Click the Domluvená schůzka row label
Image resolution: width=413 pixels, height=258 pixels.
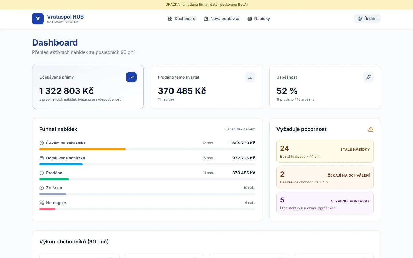point(65,158)
